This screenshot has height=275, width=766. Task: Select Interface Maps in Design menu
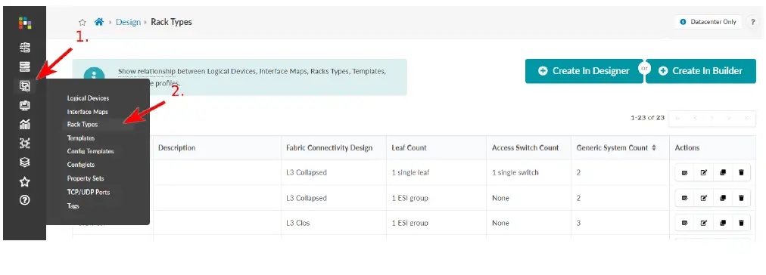click(88, 112)
